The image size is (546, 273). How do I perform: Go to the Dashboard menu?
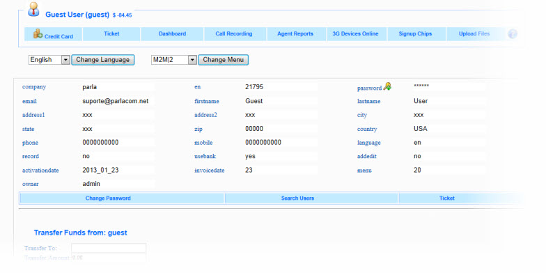click(x=173, y=33)
